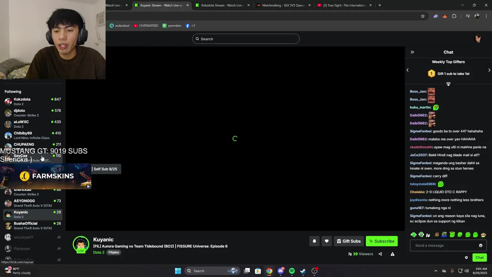
Task: Insert the angry brown emote from quick emotes
Action: [x=437, y=235]
